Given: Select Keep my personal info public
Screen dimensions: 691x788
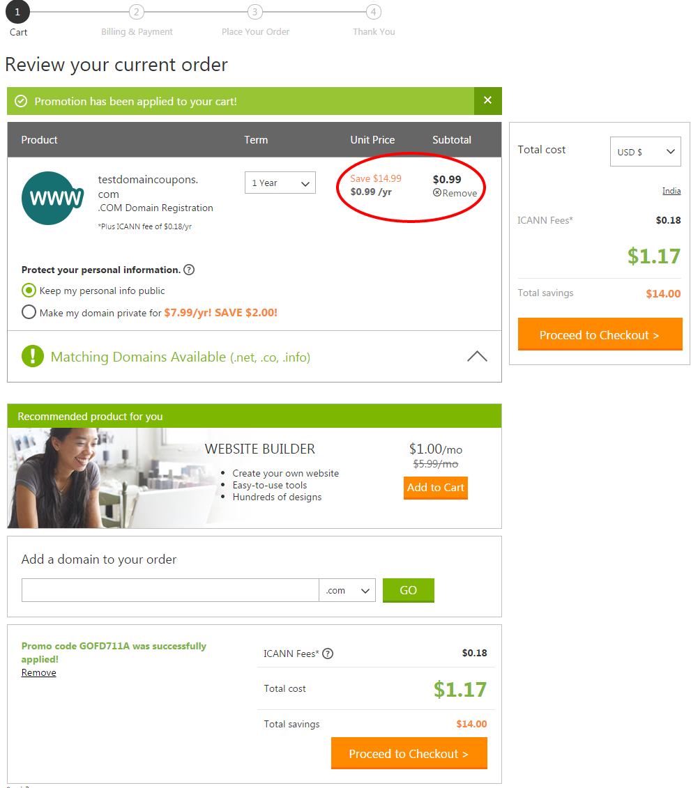Looking at the screenshot, I should (x=29, y=291).
